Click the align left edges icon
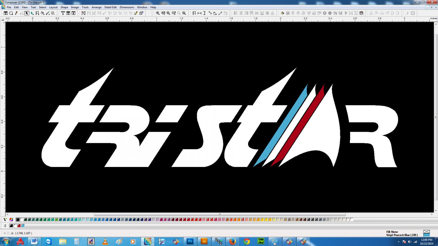Screen dimensions: 438x246 coord(235,13)
